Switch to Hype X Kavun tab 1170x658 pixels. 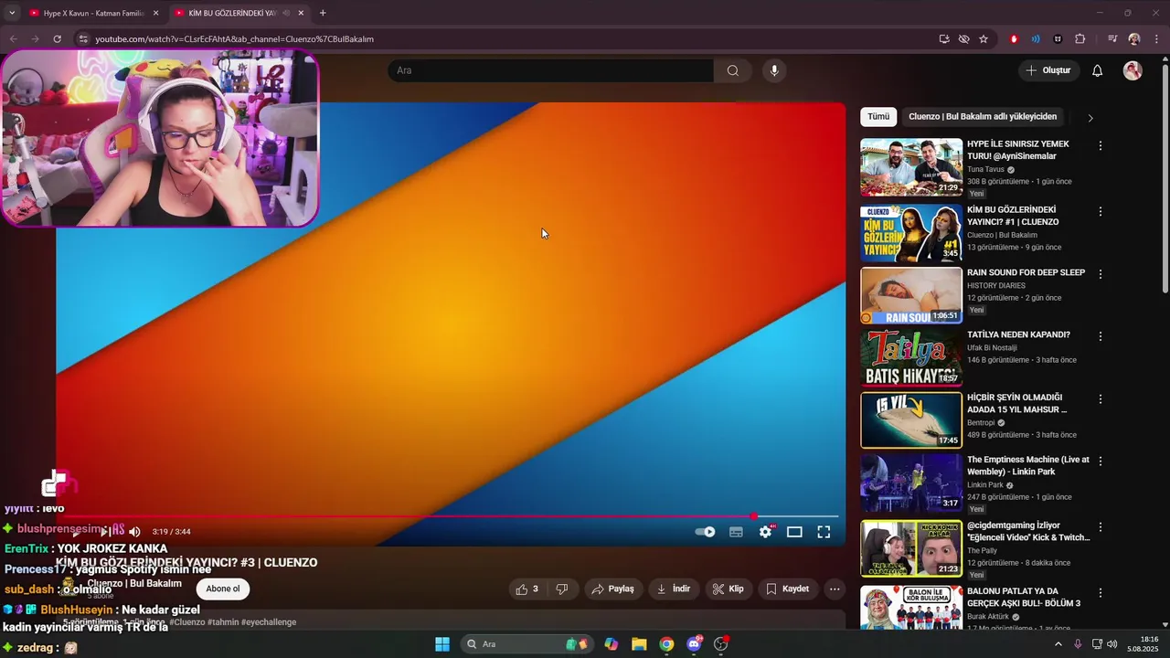pos(94,13)
